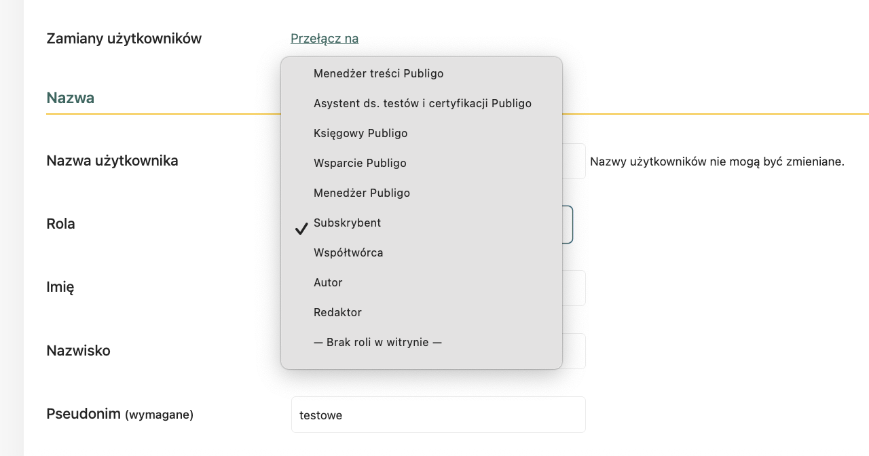Select Wsparcie Publigo from the list
Screen dimensions: 869x456
[x=360, y=163]
